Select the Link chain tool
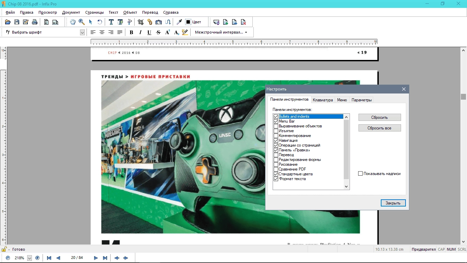Screen dimensions: 467x263 (x=150, y=22)
